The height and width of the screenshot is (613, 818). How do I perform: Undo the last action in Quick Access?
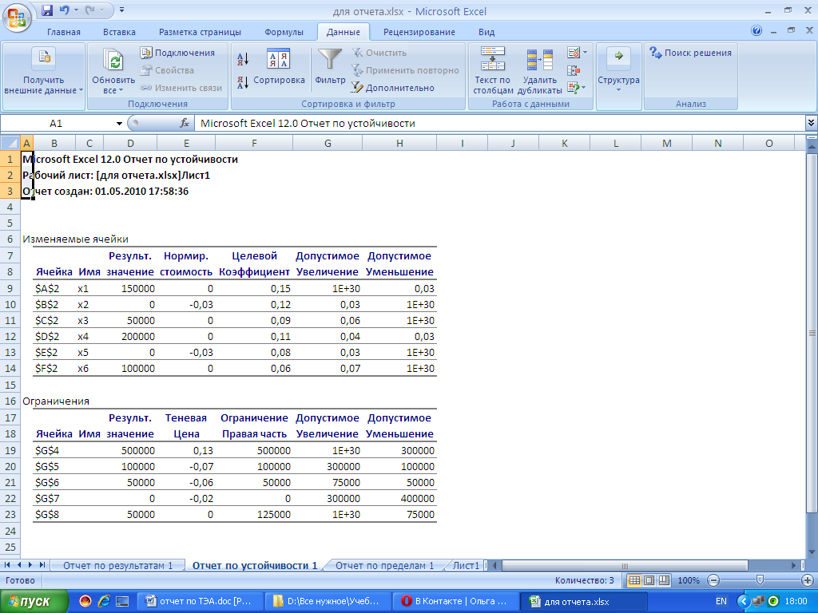click(x=65, y=10)
